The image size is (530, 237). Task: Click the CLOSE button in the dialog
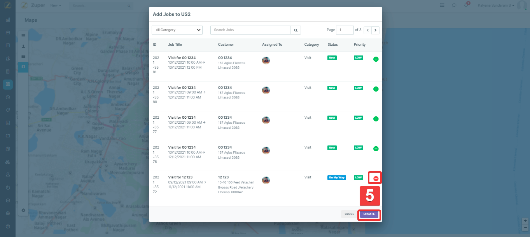[349, 214]
